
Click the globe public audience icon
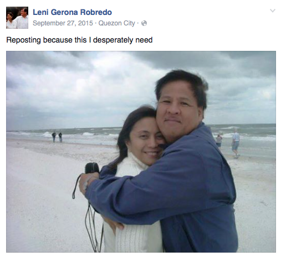(144, 23)
